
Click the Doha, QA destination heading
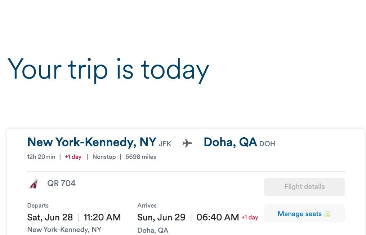(230, 142)
